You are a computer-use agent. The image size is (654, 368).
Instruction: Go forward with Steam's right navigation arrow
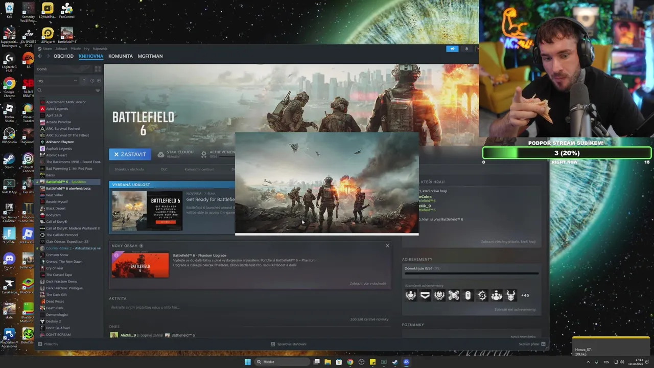point(48,56)
